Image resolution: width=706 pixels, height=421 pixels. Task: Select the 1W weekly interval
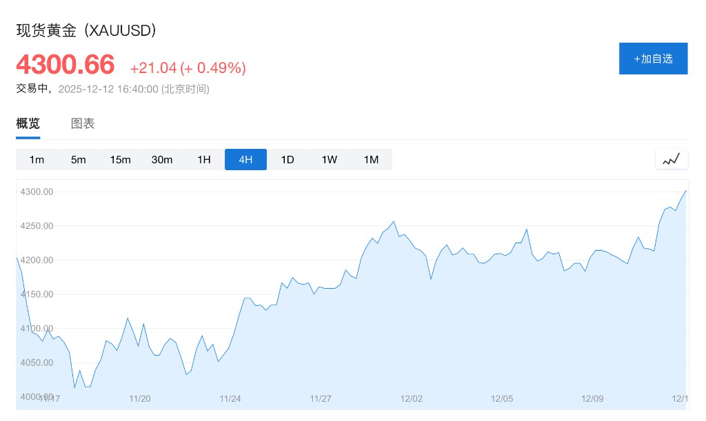(x=329, y=160)
